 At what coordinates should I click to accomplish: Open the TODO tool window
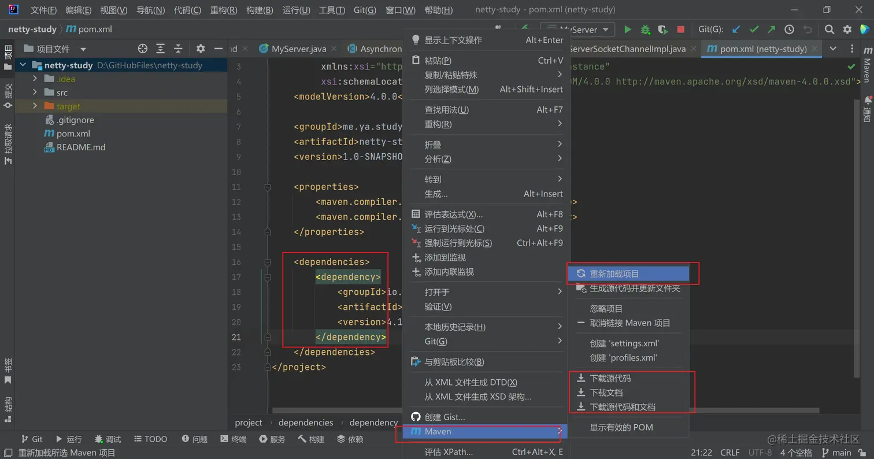[x=150, y=439]
